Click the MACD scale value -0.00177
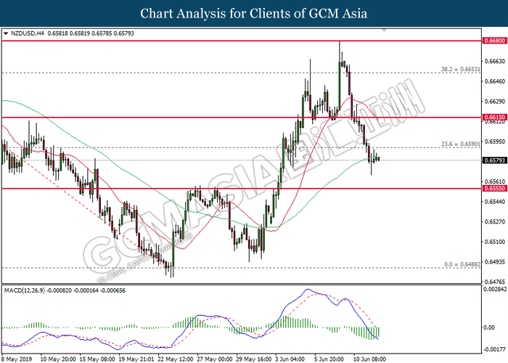 point(495,349)
